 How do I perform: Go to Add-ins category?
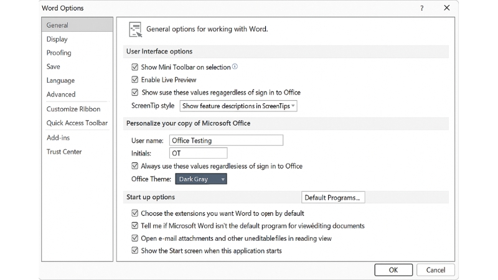(x=58, y=138)
